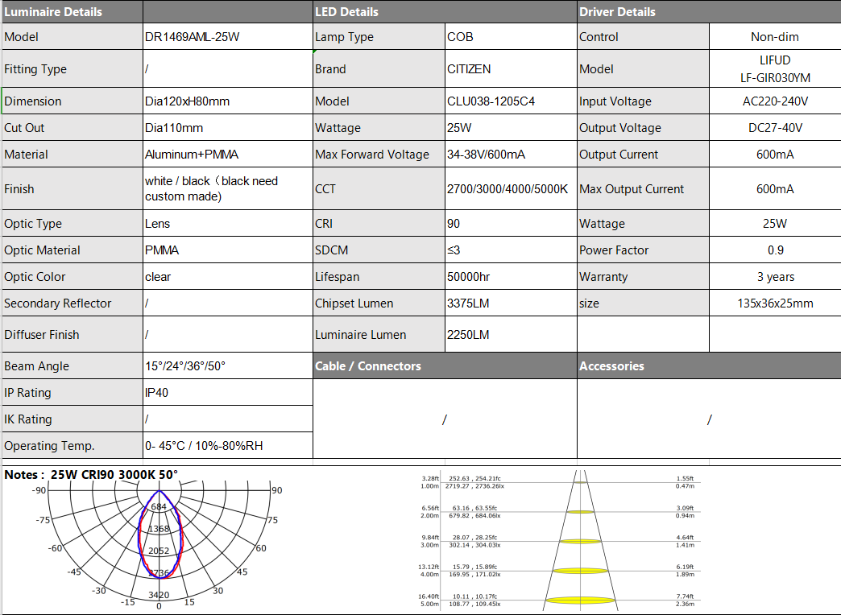Viewport: 841px width, 615px height.
Task: Select the Chipset Lumen label cell
Action: [x=379, y=303]
